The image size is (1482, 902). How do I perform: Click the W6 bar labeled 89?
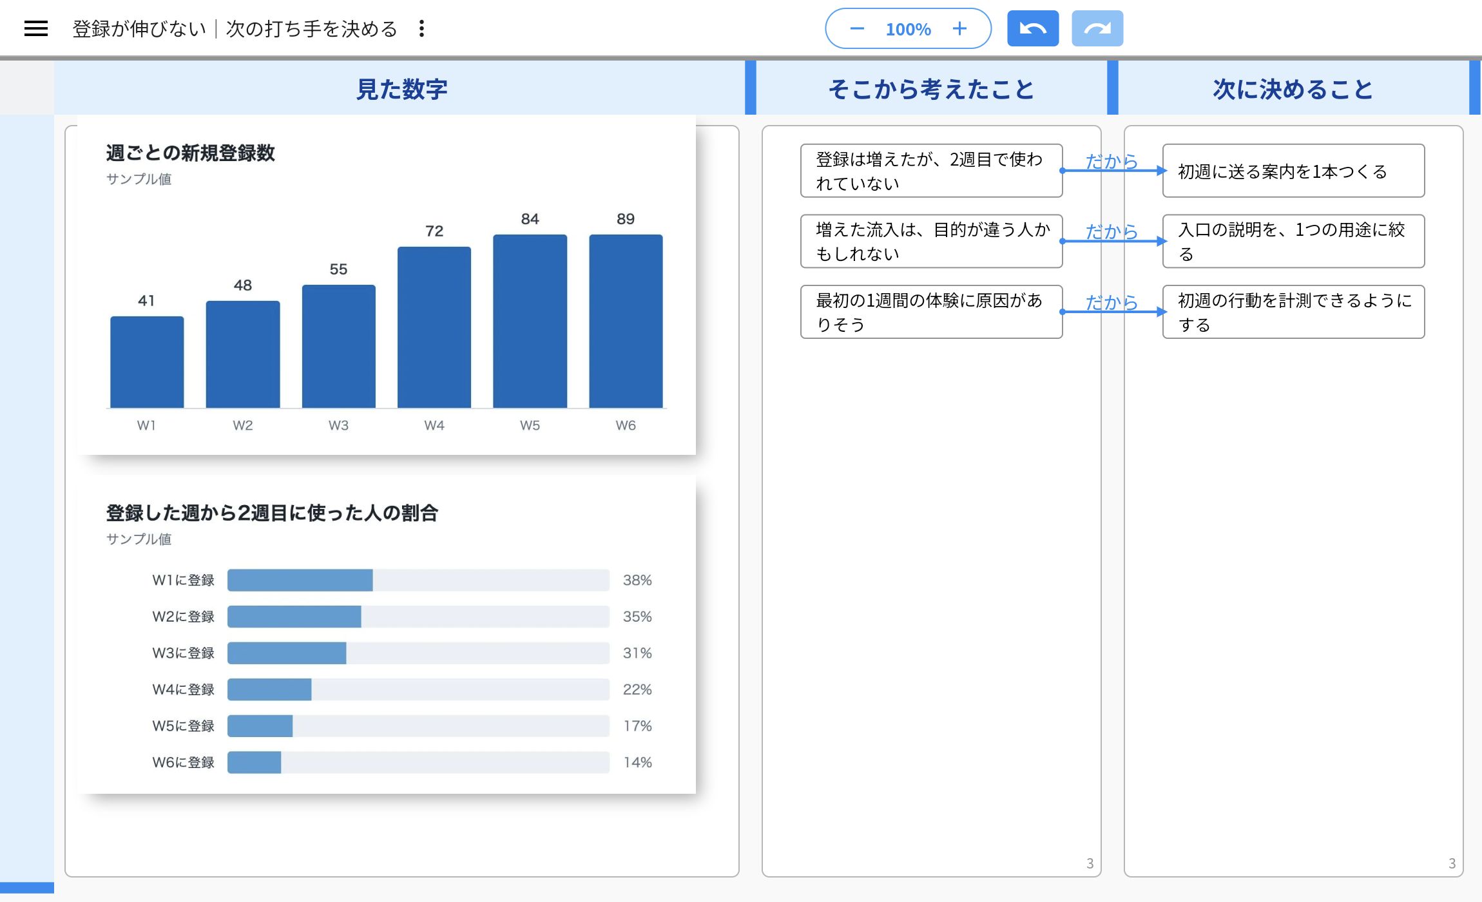coord(626,321)
